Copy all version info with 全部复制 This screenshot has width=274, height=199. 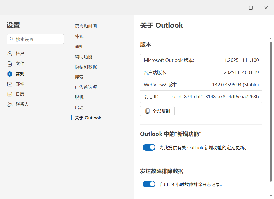pos(157,111)
